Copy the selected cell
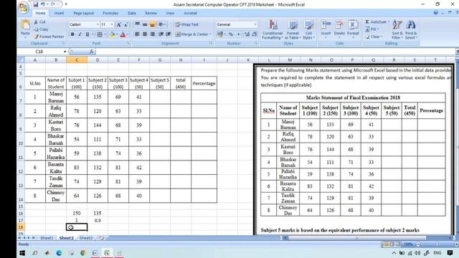459x258 pixels. coord(41,29)
